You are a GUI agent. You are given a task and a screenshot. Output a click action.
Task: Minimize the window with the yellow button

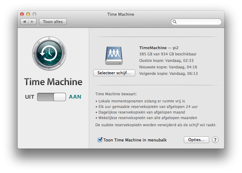click(x=28, y=14)
